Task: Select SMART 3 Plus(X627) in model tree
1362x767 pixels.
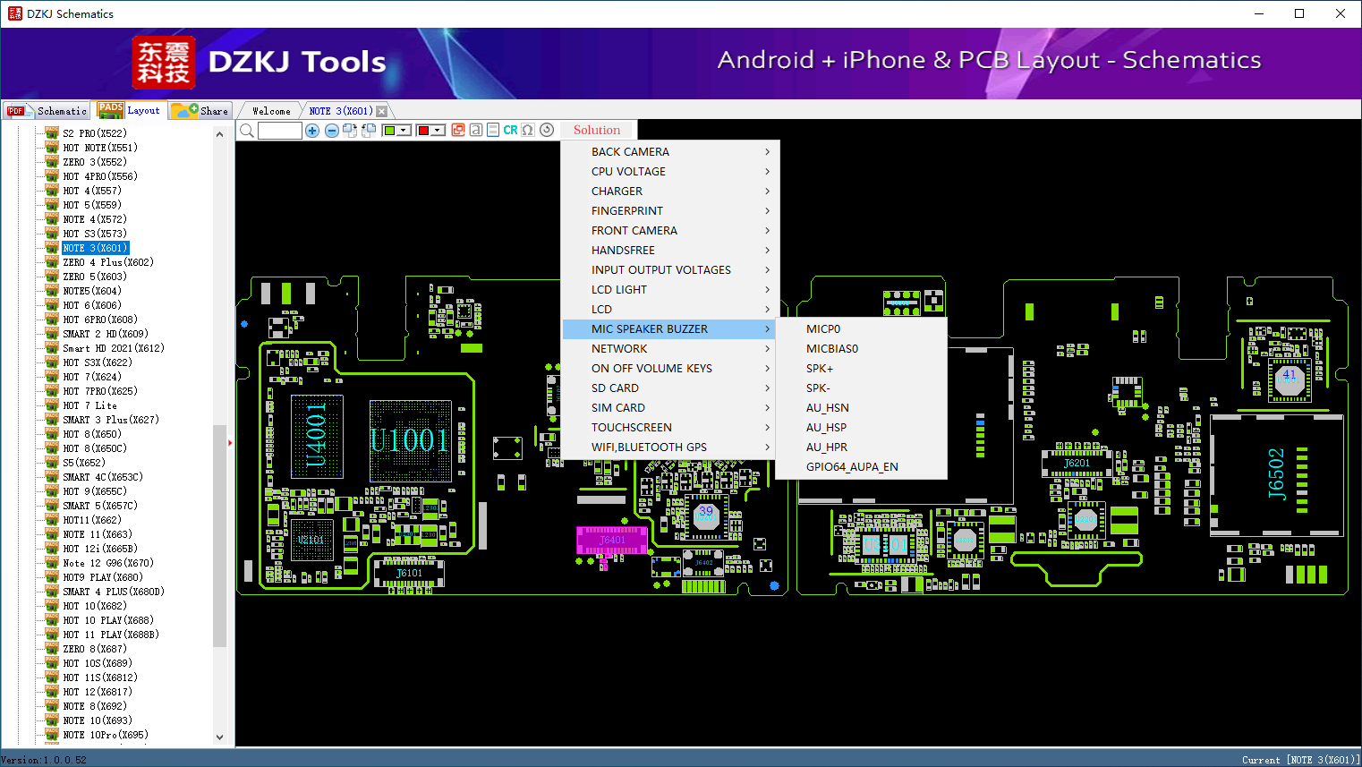Action: (x=111, y=420)
